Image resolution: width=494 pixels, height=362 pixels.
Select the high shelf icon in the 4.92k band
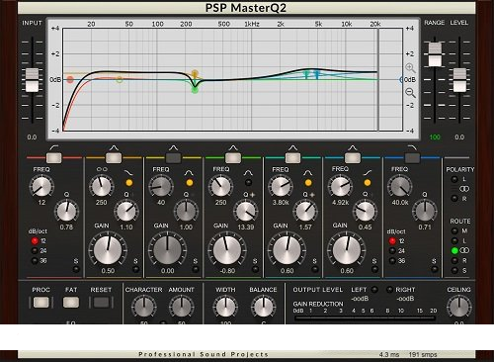tap(368, 173)
